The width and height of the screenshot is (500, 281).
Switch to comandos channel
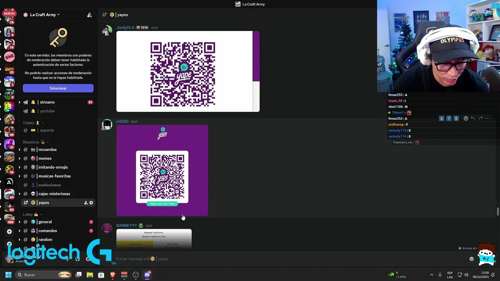[x=57, y=231]
